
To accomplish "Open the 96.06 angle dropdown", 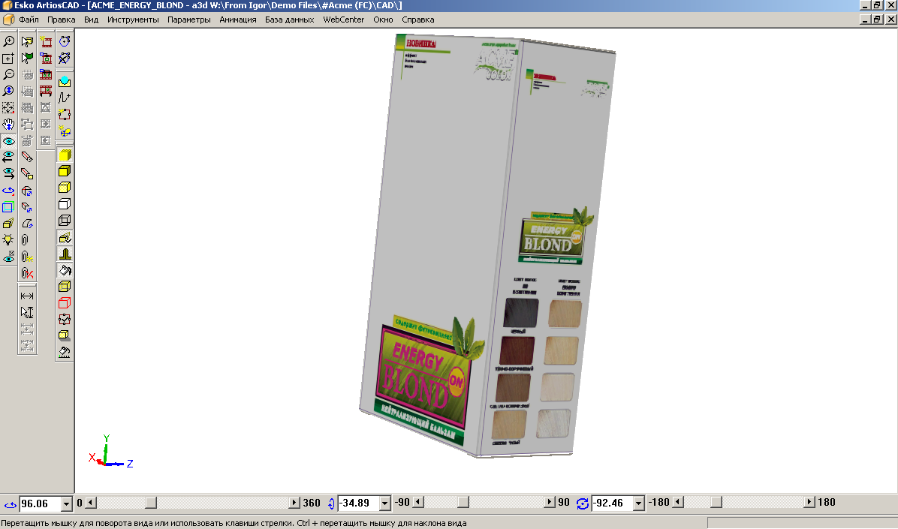I will pyautogui.click(x=66, y=503).
